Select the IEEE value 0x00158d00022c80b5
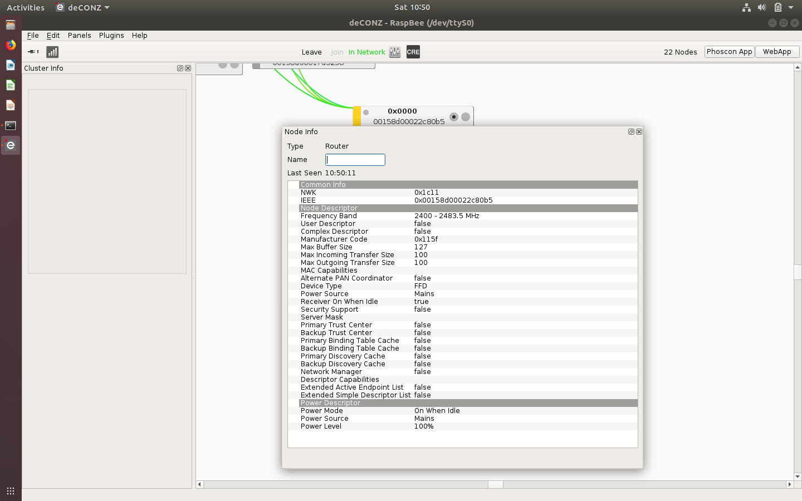The height and width of the screenshot is (501, 802). 453,200
